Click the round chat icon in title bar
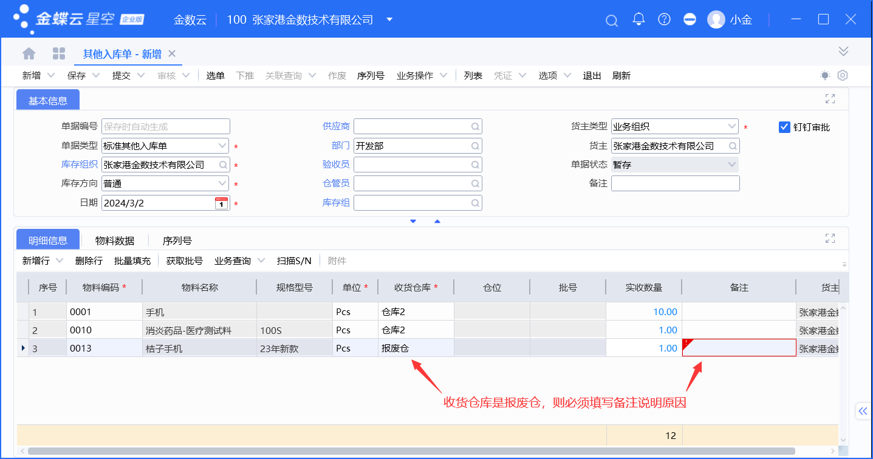 pos(690,19)
